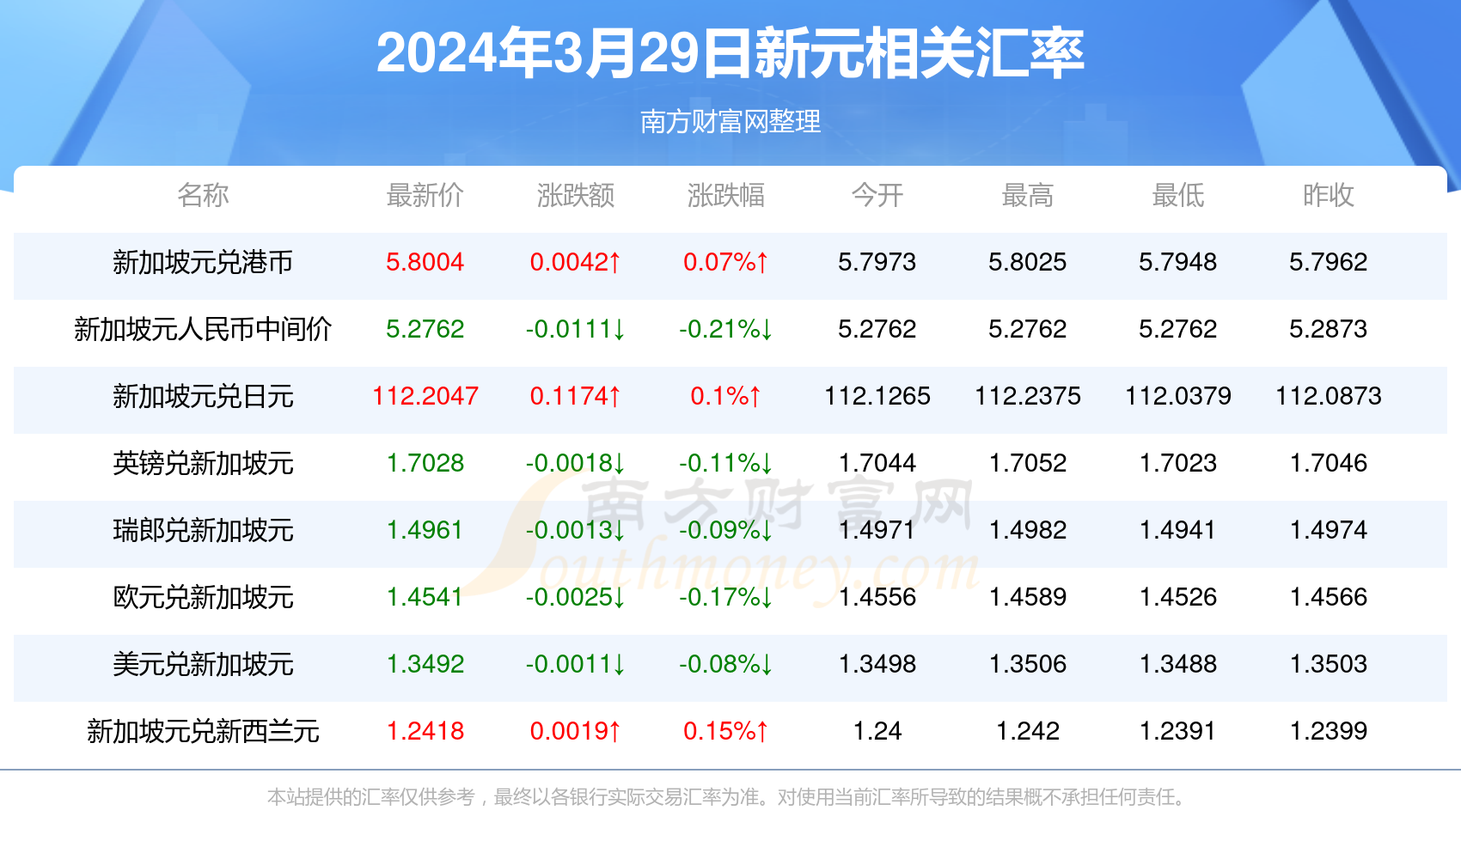Click the high value 1.7052

tap(1028, 463)
